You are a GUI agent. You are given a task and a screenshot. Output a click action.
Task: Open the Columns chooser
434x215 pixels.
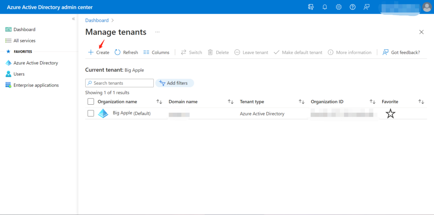click(156, 52)
